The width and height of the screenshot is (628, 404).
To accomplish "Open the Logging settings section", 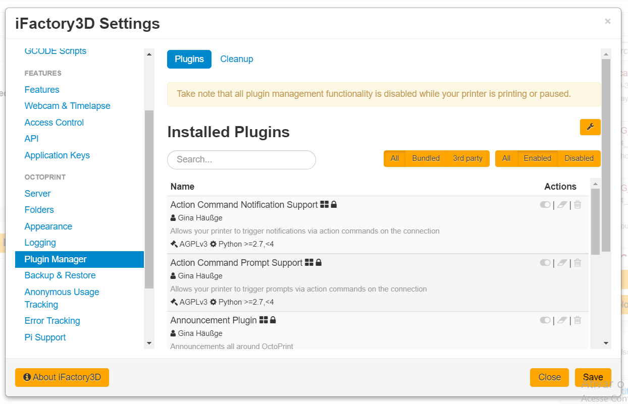I will 40,243.
